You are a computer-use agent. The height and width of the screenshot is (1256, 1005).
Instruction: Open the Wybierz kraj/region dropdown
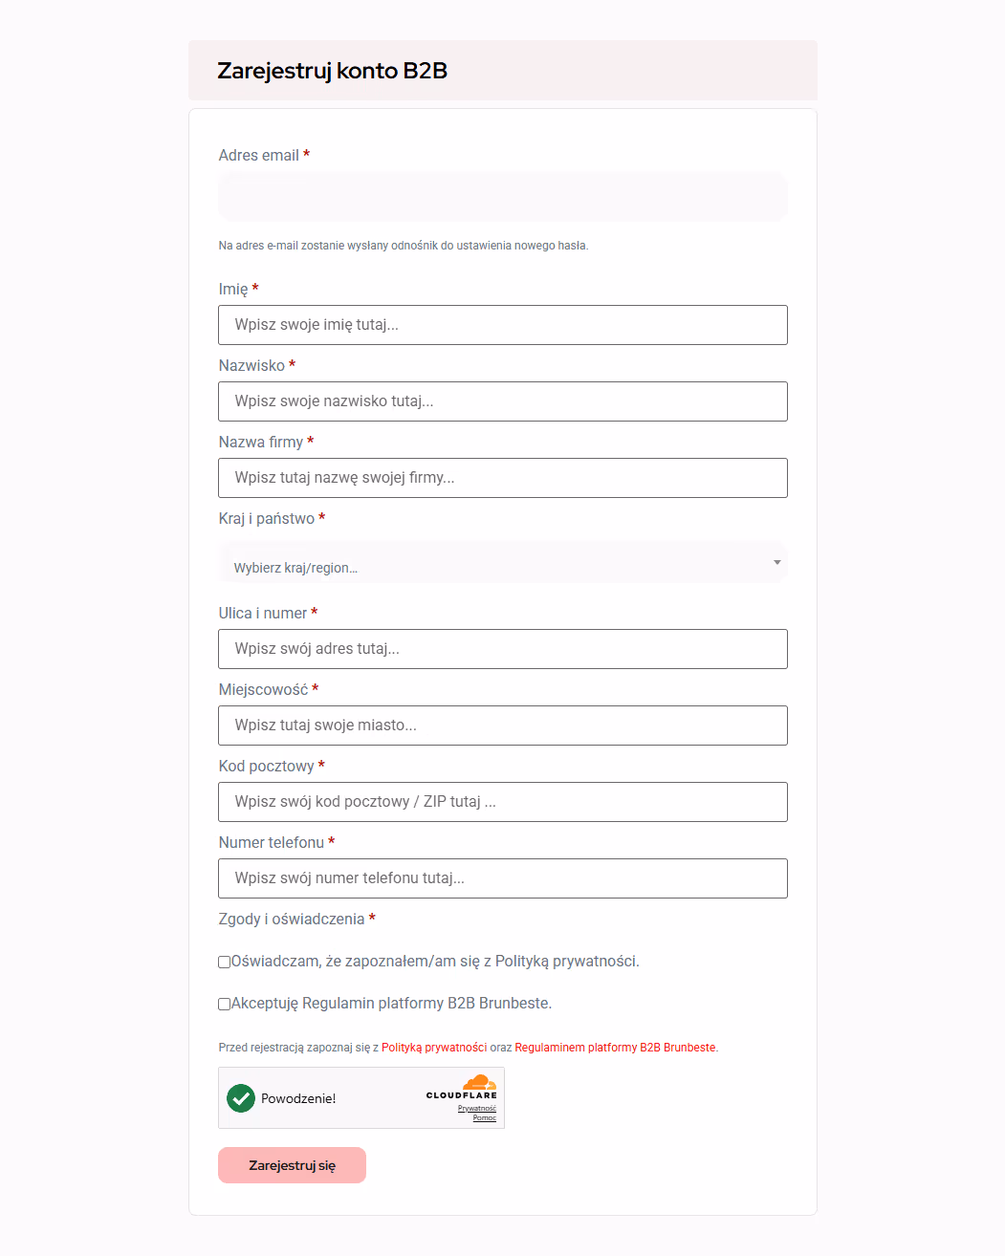click(503, 562)
